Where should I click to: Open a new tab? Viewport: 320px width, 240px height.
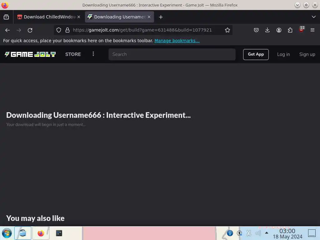(x=161, y=17)
